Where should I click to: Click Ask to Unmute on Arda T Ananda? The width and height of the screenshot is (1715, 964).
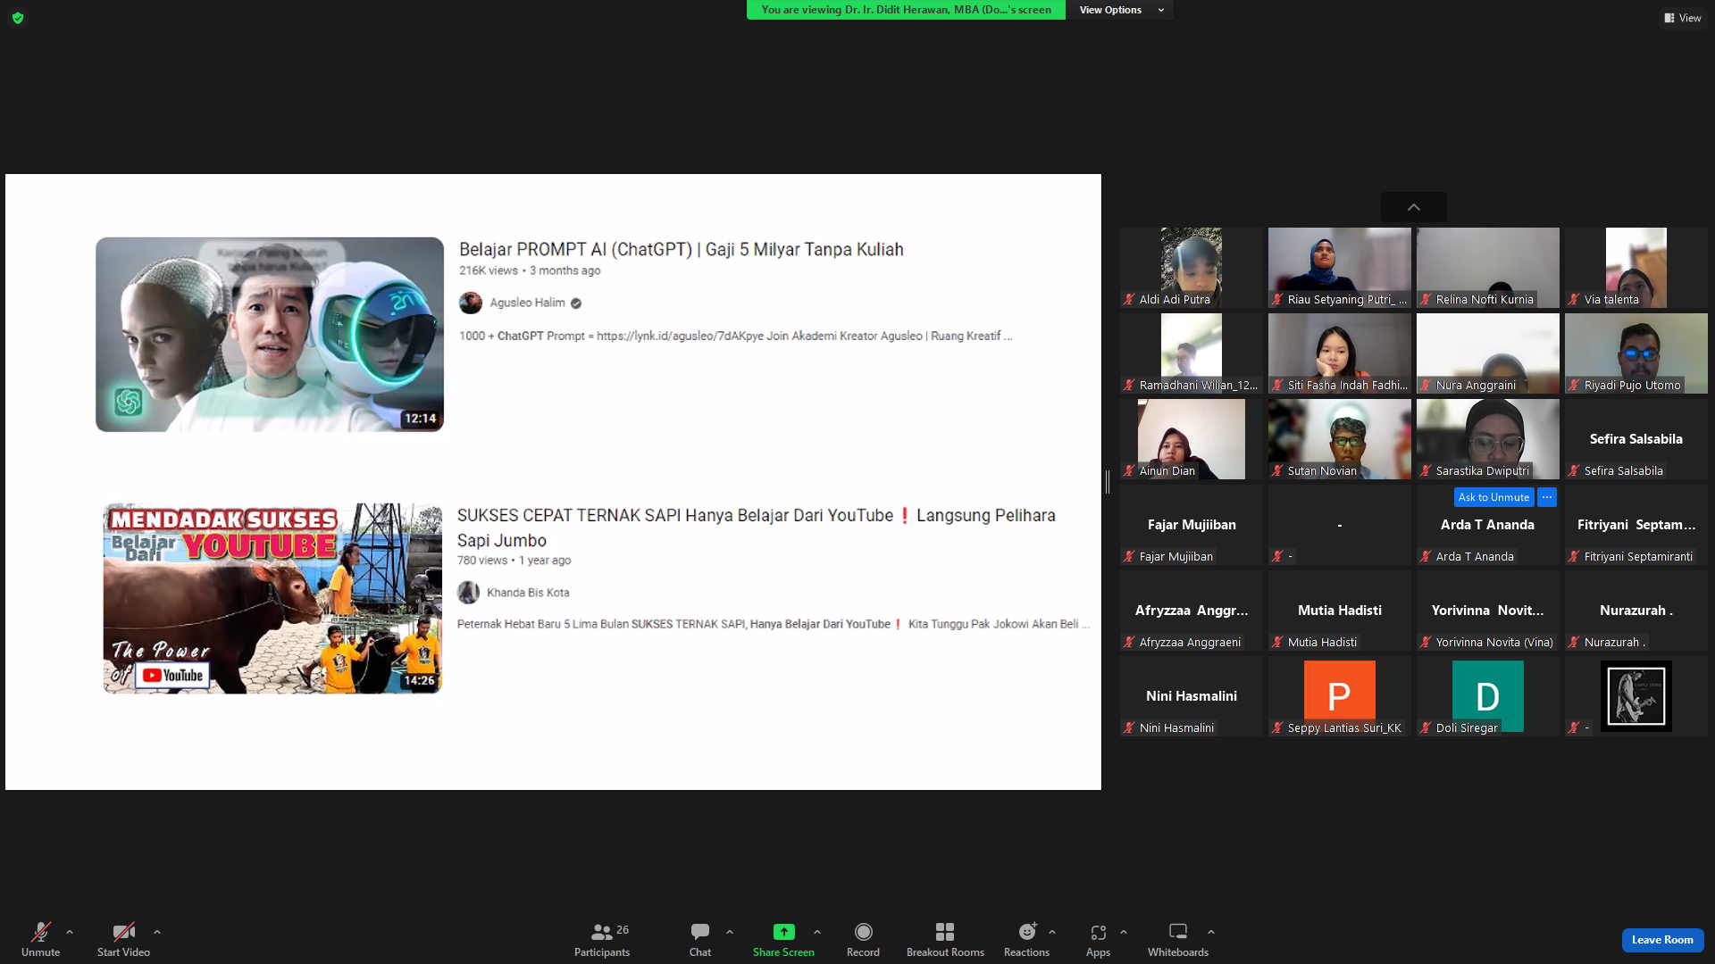click(1493, 497)
